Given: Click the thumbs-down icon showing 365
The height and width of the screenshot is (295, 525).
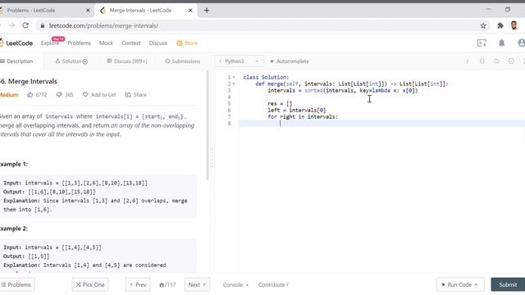Looking at the screenshot, I should pos(59,95).
